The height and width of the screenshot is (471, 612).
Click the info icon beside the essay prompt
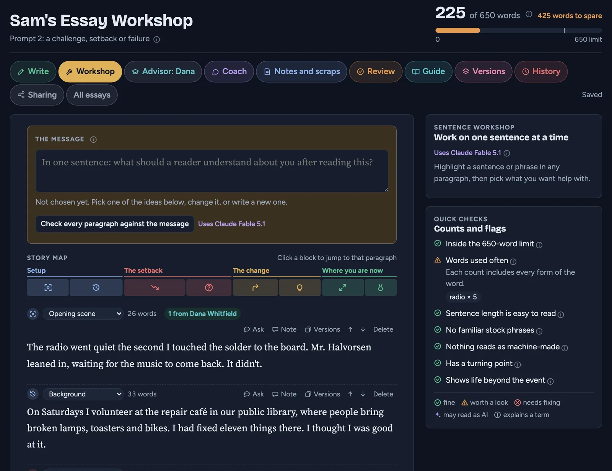156,39
